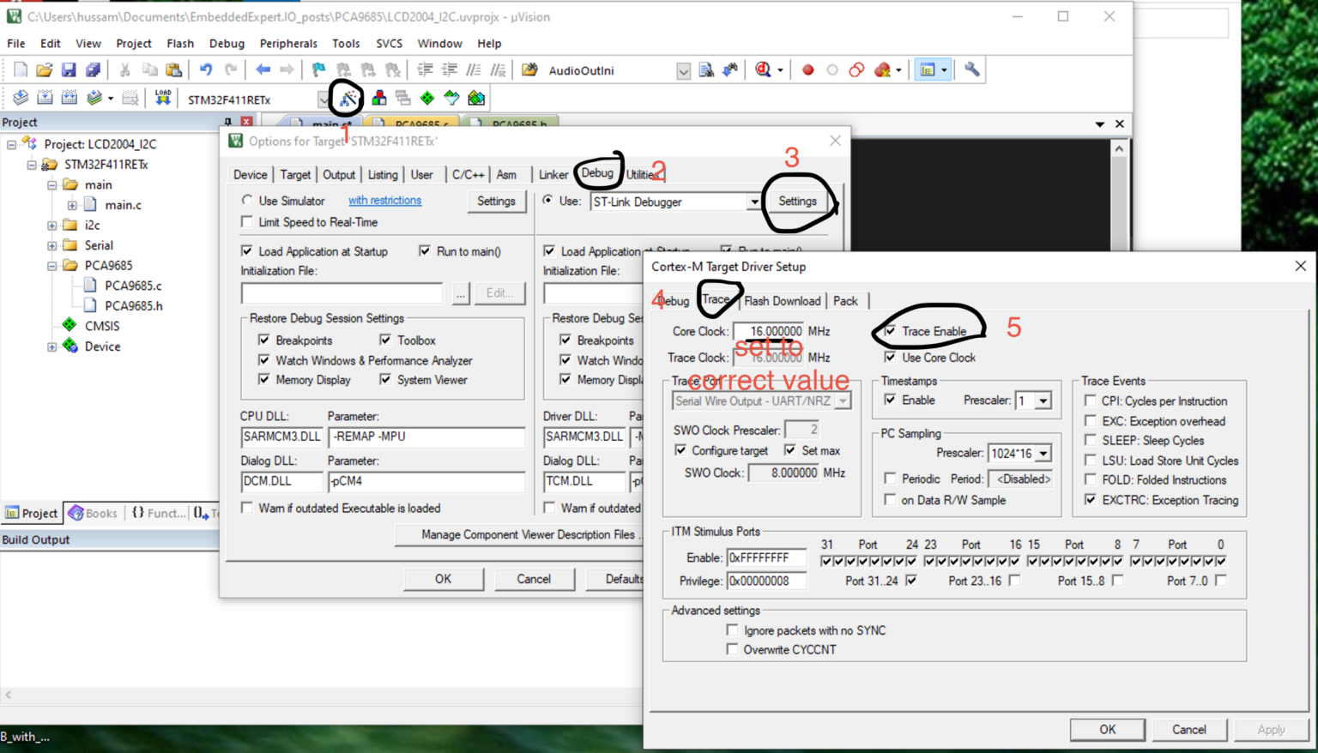Select PCA9685.c in the project tree

point(133,286)
